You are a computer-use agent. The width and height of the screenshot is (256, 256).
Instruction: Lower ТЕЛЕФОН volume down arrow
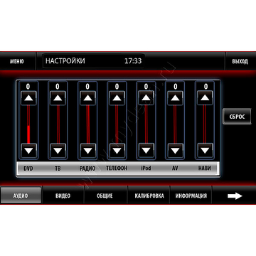point(117,150)
